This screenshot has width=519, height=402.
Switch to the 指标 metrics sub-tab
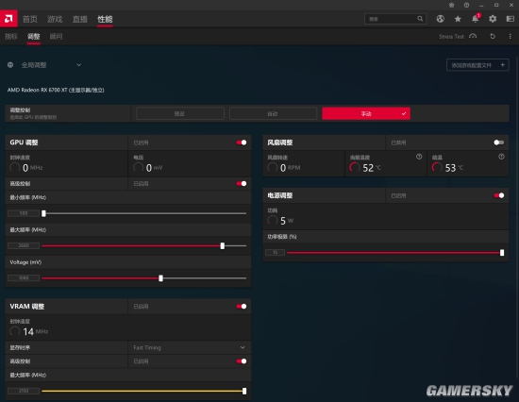point(11,37)
